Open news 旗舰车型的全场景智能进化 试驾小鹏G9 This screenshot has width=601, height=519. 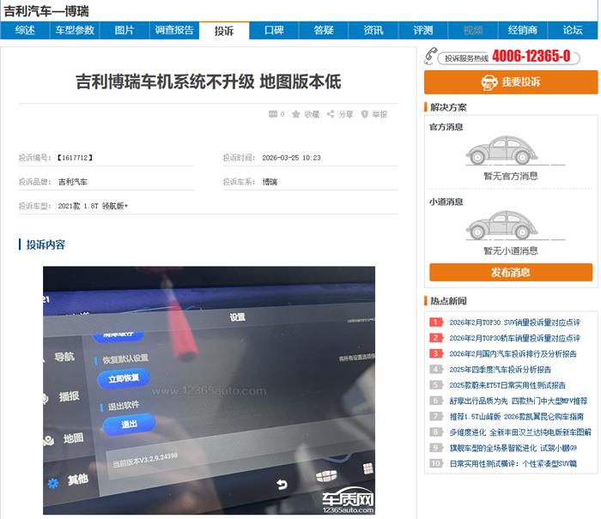click(x=513, y=448)
